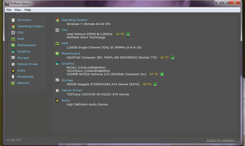Click the Motherboard heading in summary panel
245x146 pixels.
pyautogui.click(x=71, y=53)
